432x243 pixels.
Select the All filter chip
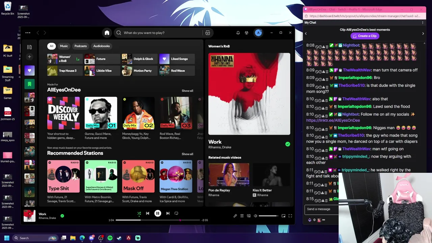(51, 46)
